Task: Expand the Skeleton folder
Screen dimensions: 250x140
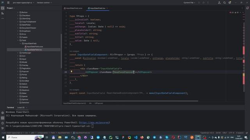Action: tap(18, 90)
